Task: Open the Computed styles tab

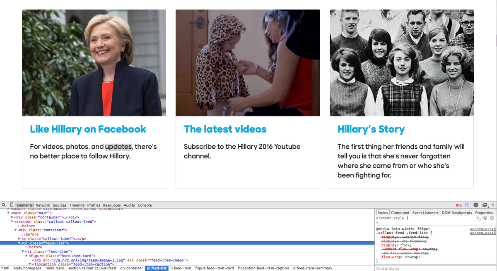Action: 400,213
